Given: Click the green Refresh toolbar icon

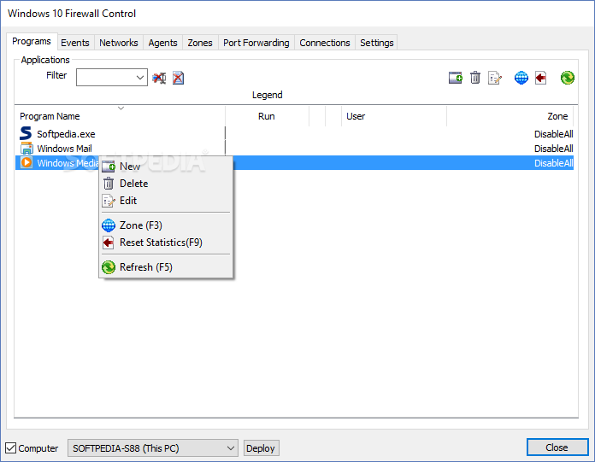Looking at the screenshot, I should click(568, 78).
